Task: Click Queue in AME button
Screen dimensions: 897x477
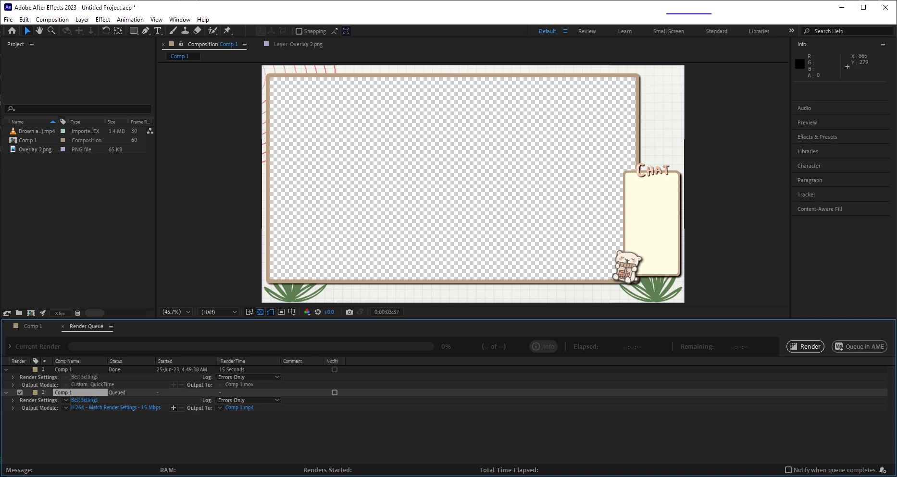Action: click(x=860, y=346)
